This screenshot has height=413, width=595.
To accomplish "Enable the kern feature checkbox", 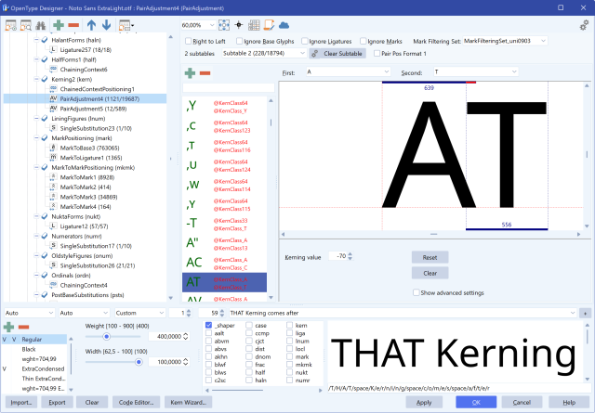I will coord(289,325).
